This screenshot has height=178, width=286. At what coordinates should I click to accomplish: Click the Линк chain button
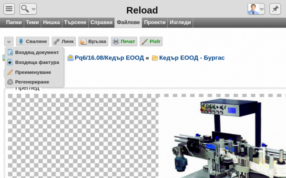(64, 41)
